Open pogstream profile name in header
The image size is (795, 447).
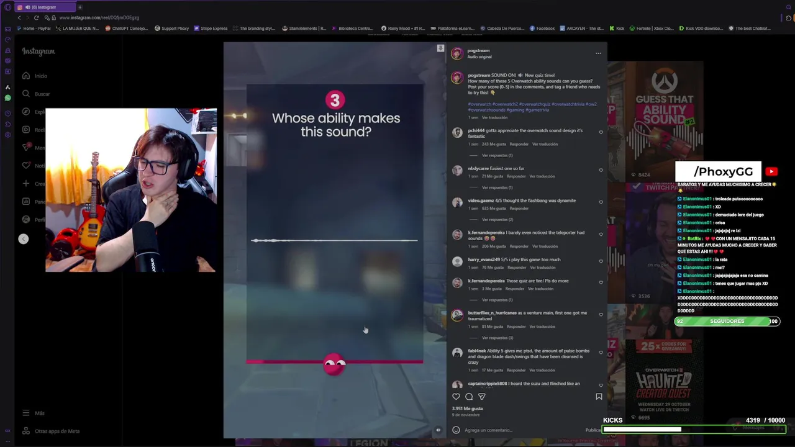478,51
